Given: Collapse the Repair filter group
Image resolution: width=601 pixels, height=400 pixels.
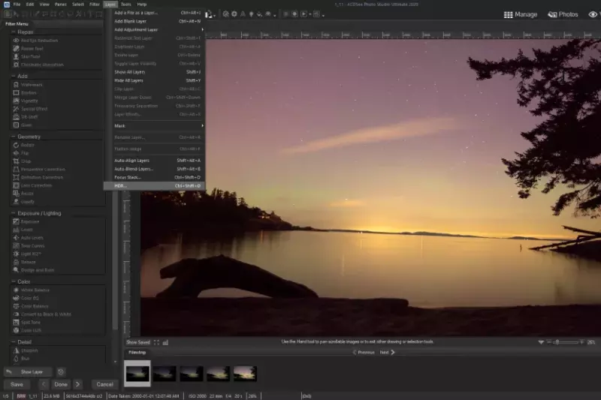Looking at the screenshot, I should (x=14, y=32).
